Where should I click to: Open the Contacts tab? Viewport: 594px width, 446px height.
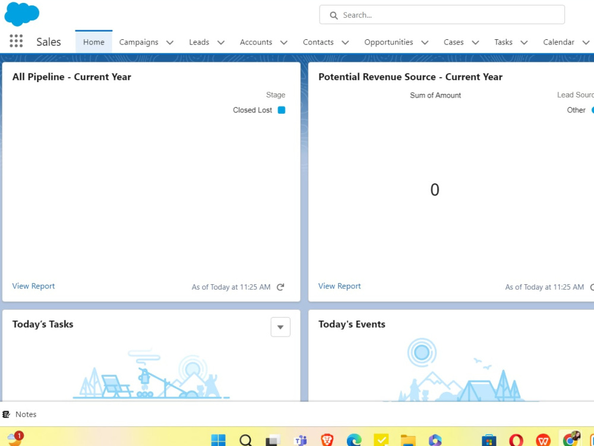tap(318, 42)
